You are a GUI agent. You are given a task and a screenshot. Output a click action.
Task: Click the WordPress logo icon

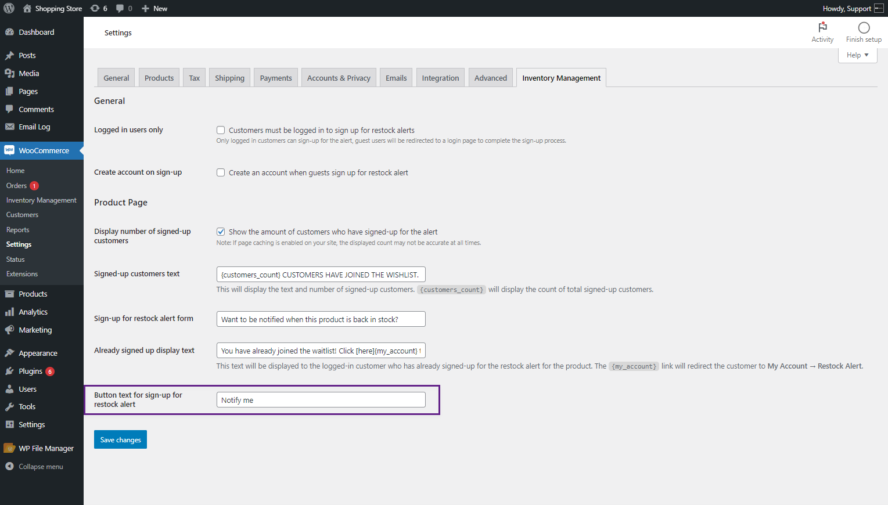pyautogui.click(x=9, y=8)
